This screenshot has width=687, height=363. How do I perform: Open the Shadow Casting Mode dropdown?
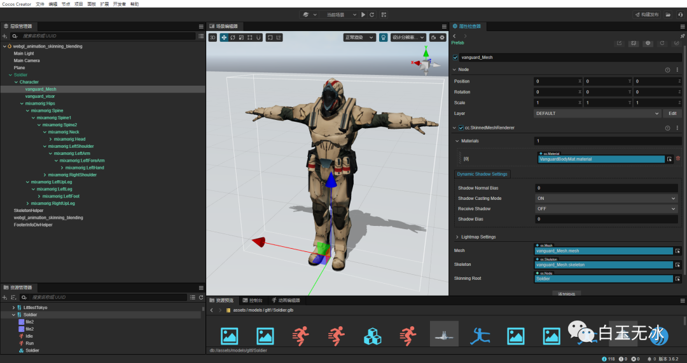click(606, 199)
